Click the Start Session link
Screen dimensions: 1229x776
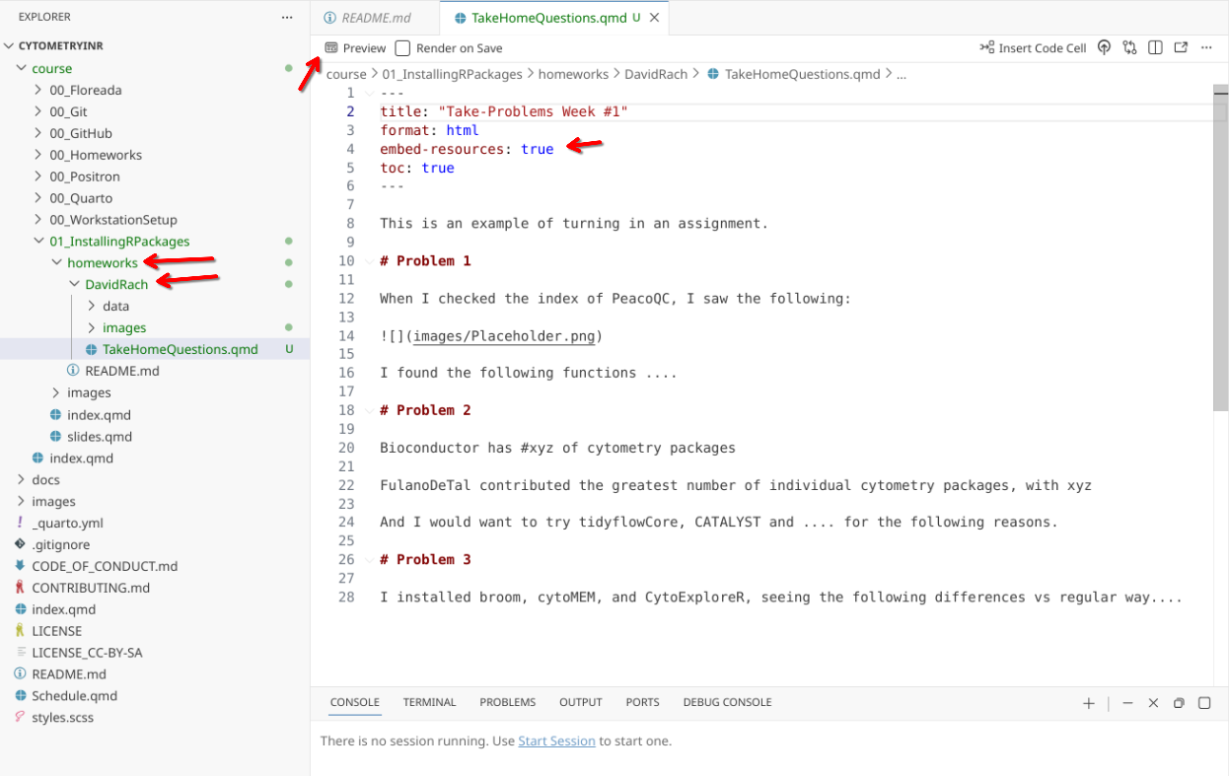pos(556,741)
